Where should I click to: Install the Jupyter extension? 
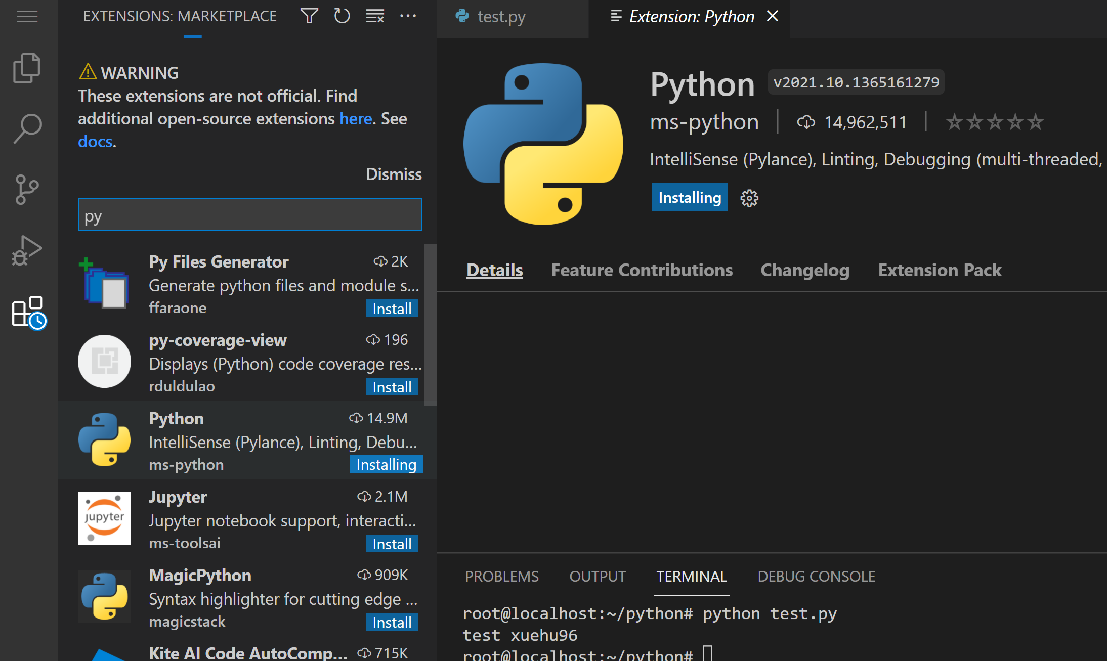pos(392,544)
